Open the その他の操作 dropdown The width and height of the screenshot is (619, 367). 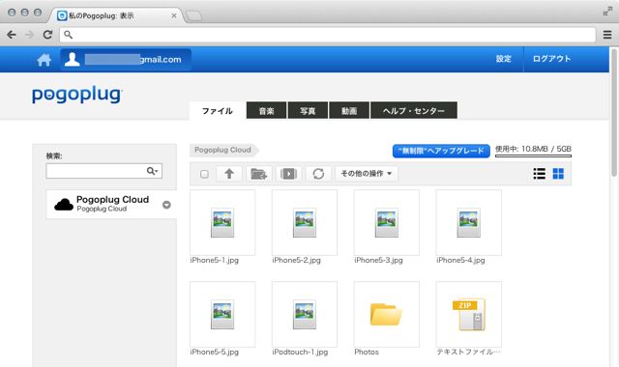pyautogui.click(x=367, y=174)
